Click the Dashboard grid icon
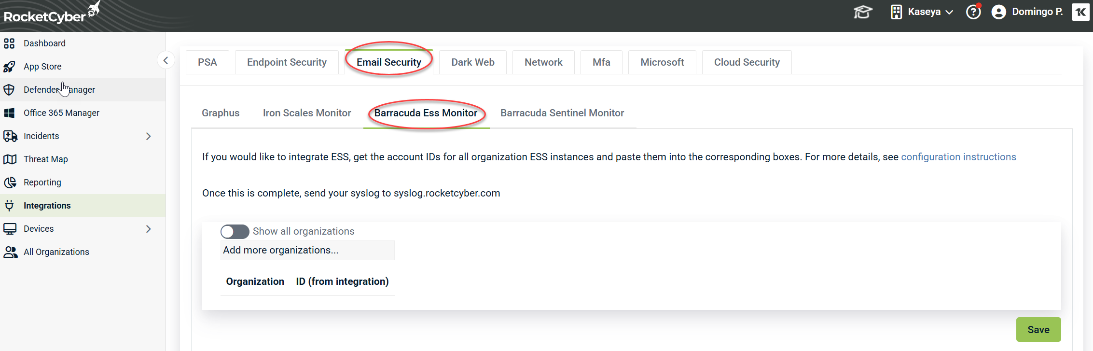Screen dimensions: 1093x351 [9, 43]
